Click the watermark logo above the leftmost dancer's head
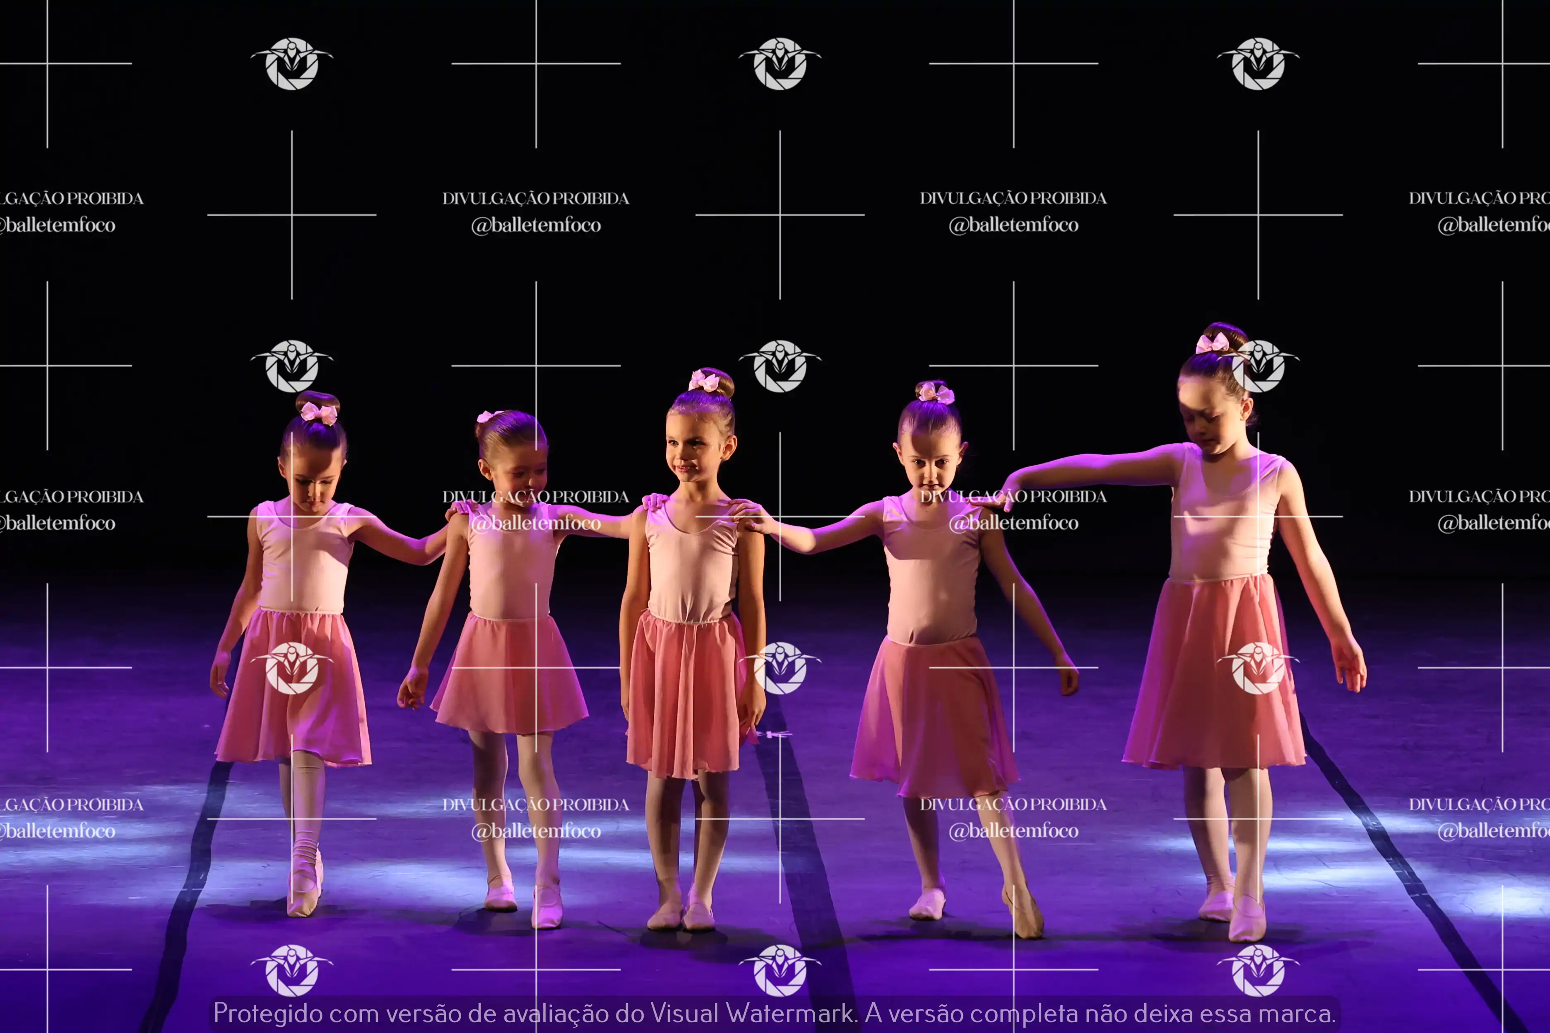 [292, 365]
